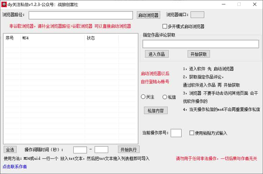263x174 pixels.
Task: Click the maximum interval time field
Action: [x=101, y=150]
